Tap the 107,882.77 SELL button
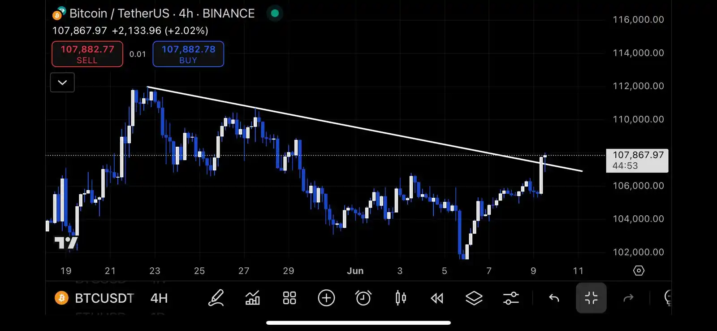The image size is (717, 331). click(87, 54)
